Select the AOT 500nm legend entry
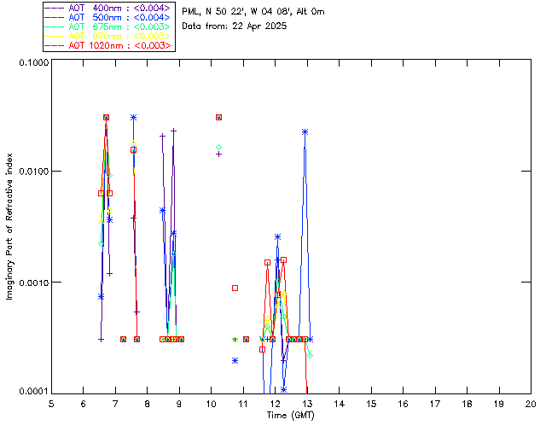This screenshot has height=437, width=546. (x=108, y=17)
